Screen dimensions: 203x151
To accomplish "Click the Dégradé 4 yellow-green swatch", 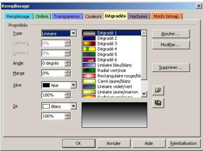I will [89, 49].
